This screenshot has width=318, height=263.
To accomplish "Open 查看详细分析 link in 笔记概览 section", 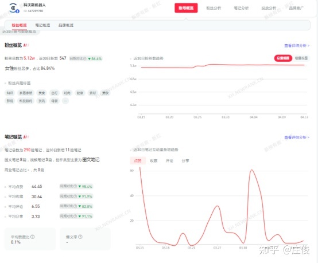I will pyautogui.click(x=297, y=138).
